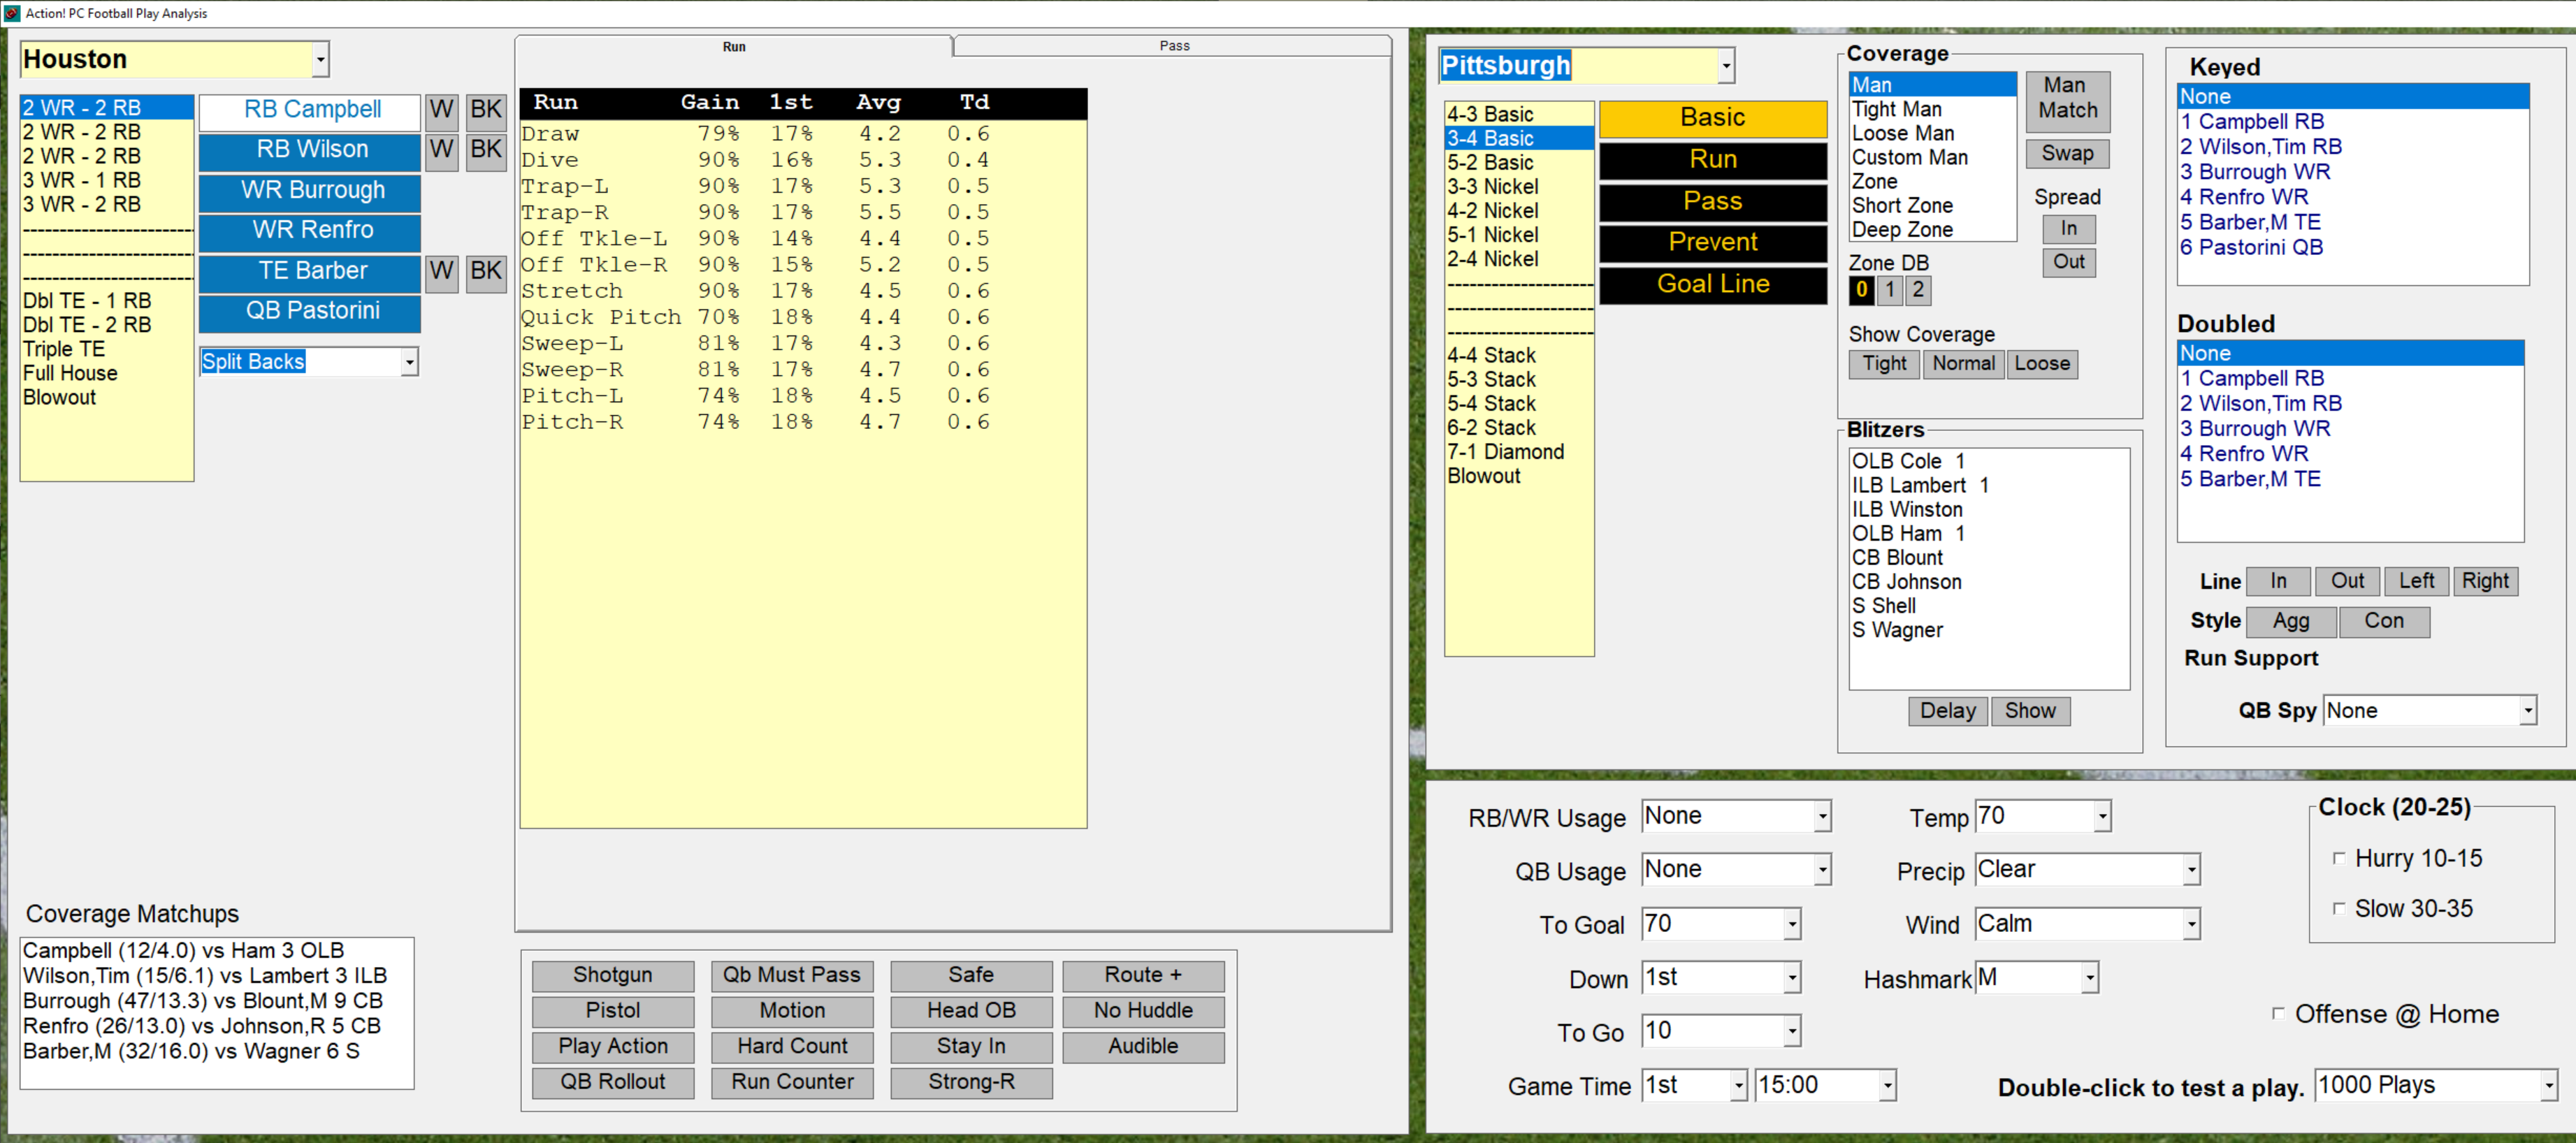Open QB Usage dropdown
2576x1143 pixels.
[1822, 870]
